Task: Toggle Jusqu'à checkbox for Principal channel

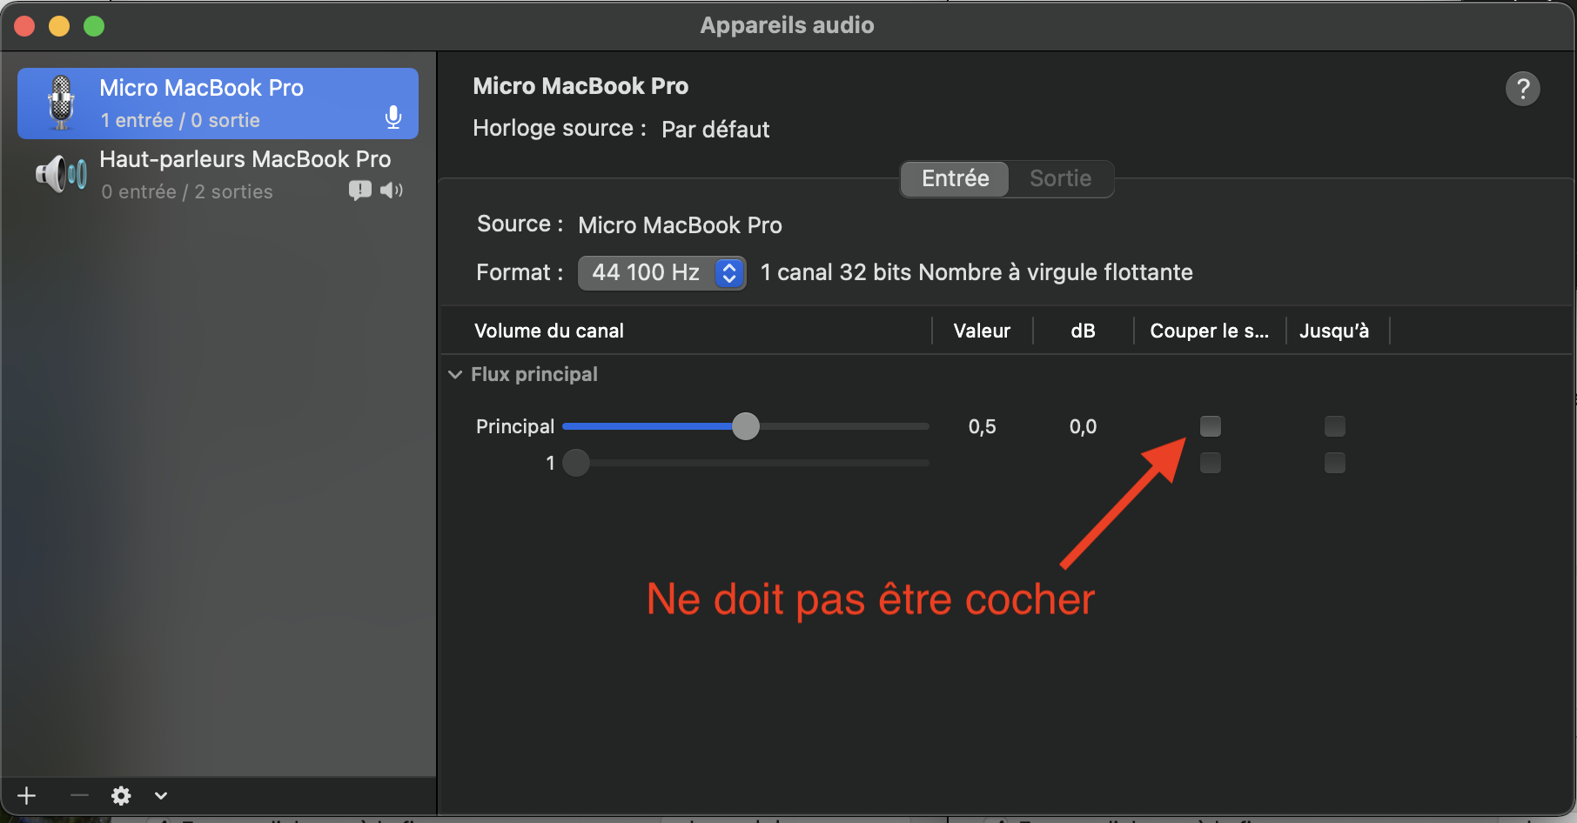Action: (1334, 426)
